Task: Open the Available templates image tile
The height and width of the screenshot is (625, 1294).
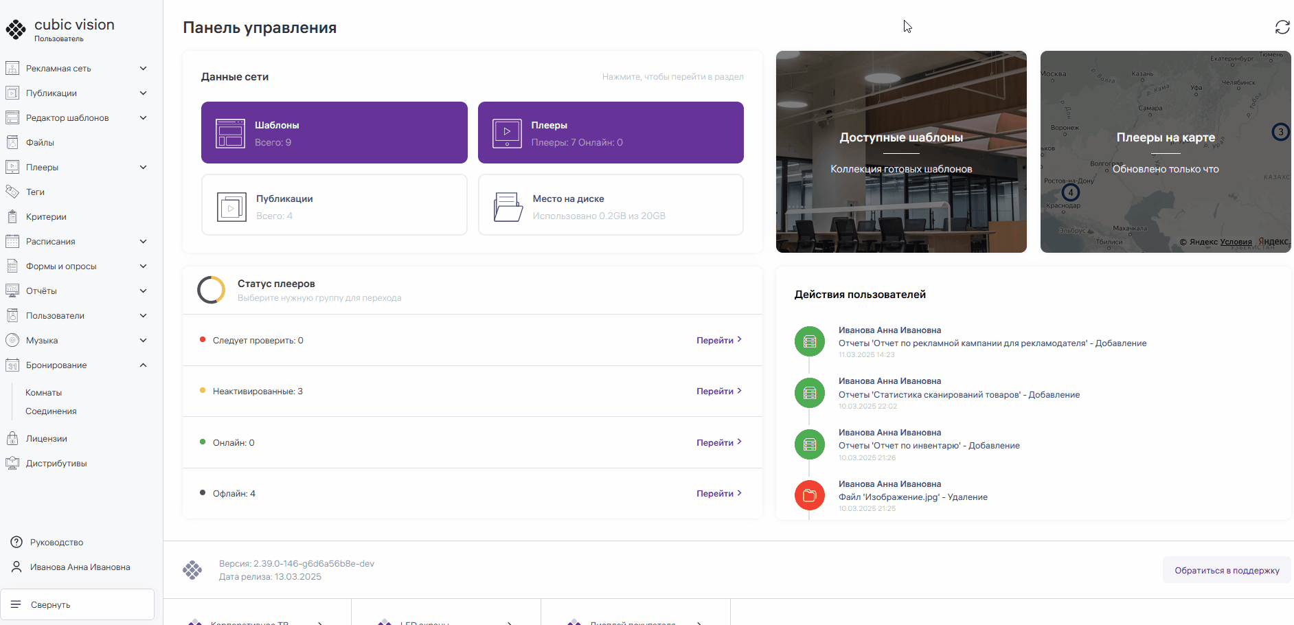Action: click(x=901, y=152)
